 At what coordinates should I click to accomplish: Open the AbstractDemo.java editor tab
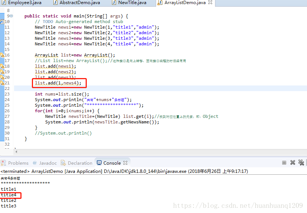point(77,3)
